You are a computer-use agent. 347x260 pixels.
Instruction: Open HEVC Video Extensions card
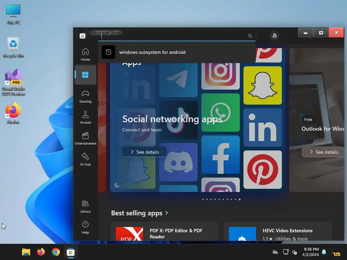click(278, 231)
